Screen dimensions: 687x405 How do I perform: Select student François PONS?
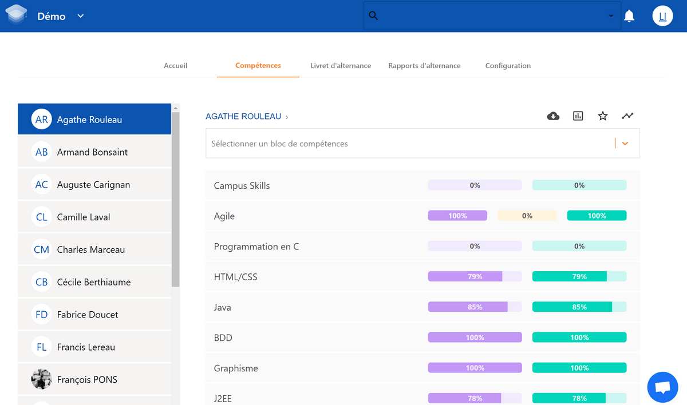click(x=94, y=379)
